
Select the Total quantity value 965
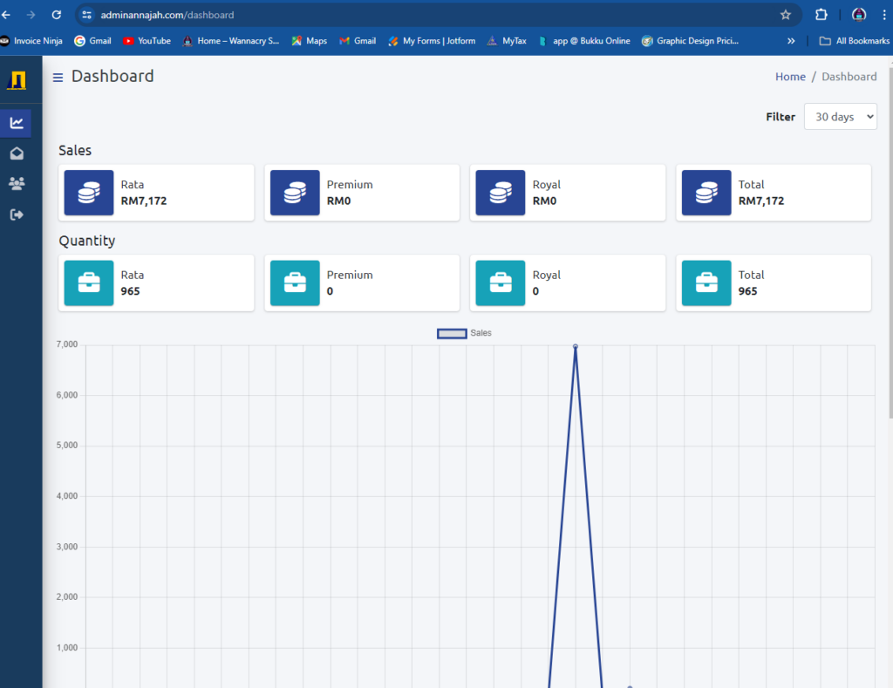(747, 291)
